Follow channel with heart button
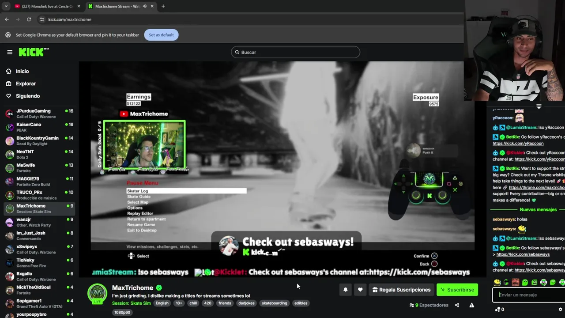The image size is (565, 318). (x=360, y=290)
